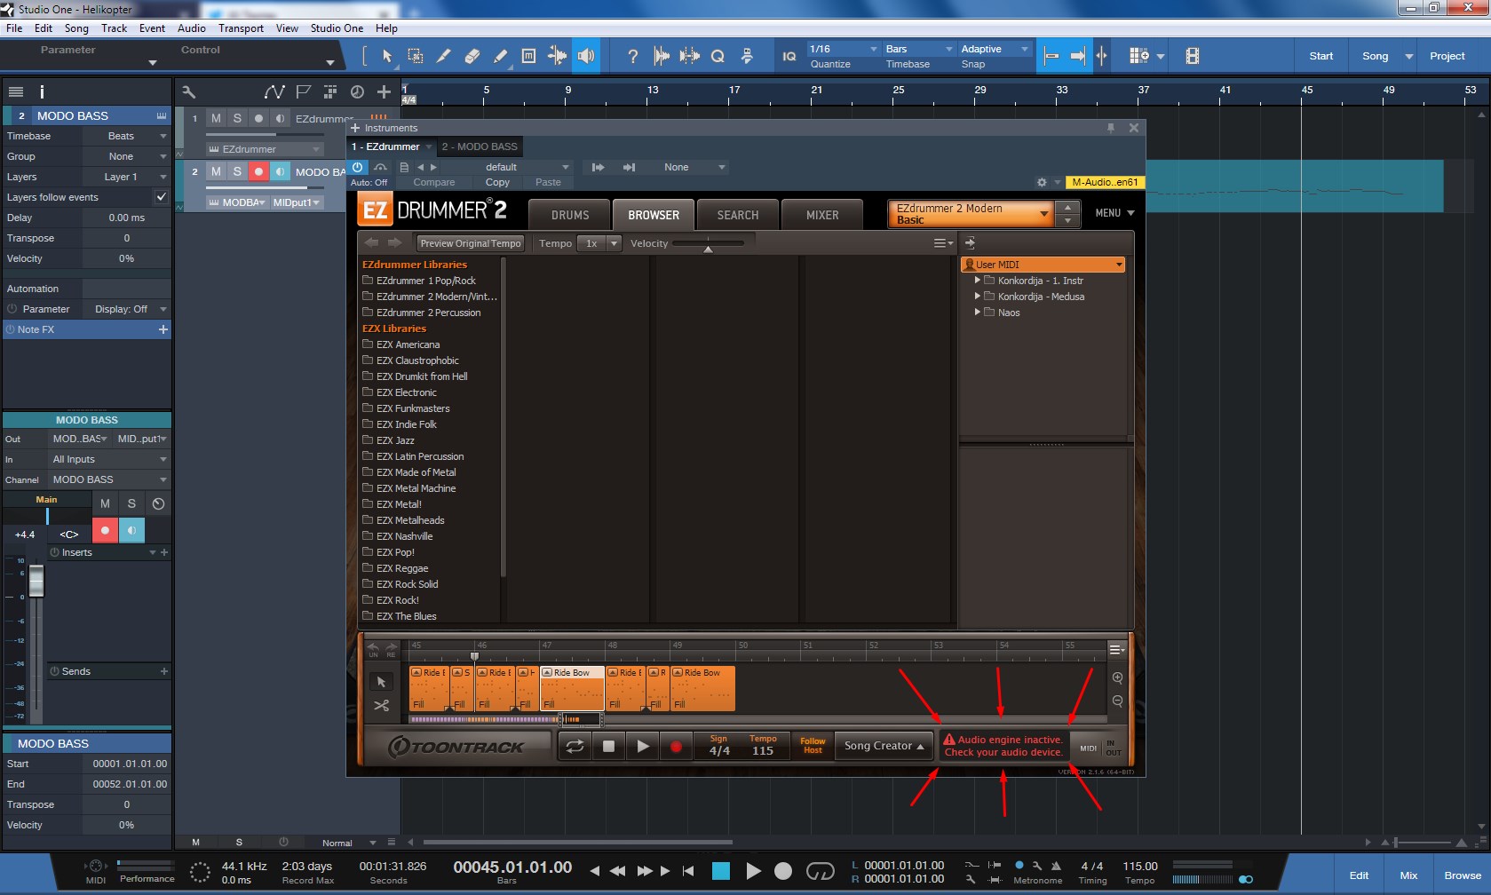Screen dimensions: 1491x895
Task: Select the Arrow tool in the toolbar
Action: 386,56
